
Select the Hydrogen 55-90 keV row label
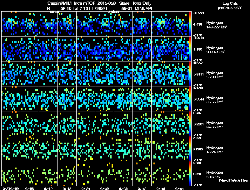215,75
